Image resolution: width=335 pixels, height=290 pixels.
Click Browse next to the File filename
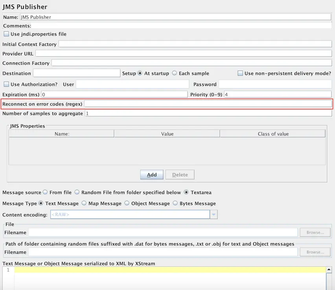[x=315, y=232]
